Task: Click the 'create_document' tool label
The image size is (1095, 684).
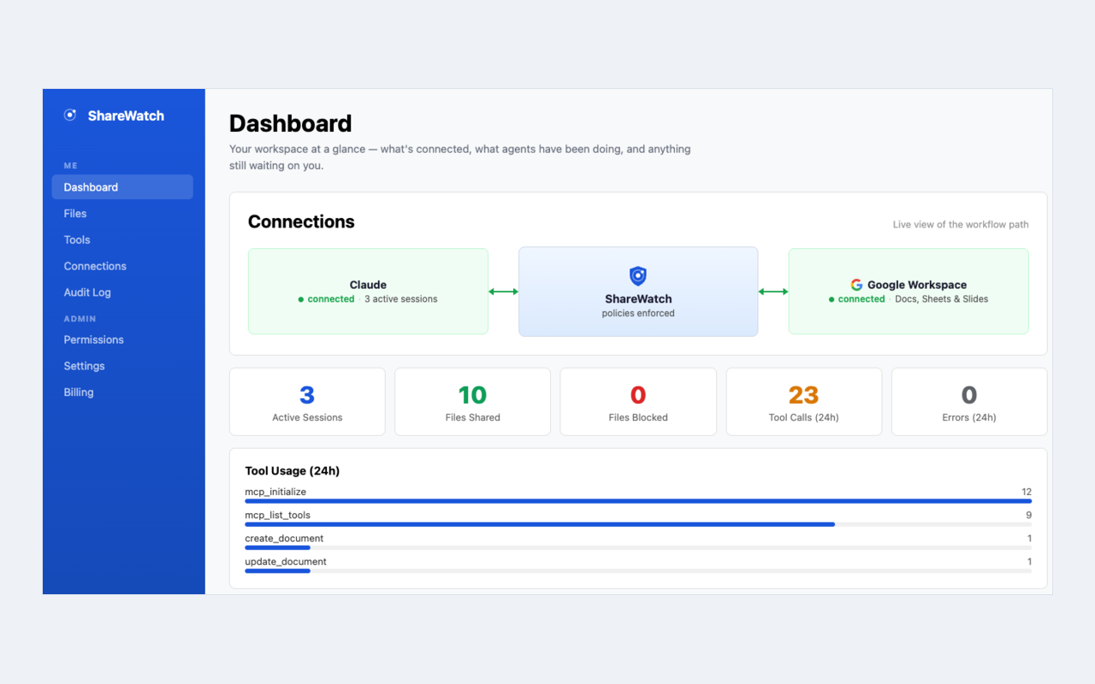Action: (284, 539)
